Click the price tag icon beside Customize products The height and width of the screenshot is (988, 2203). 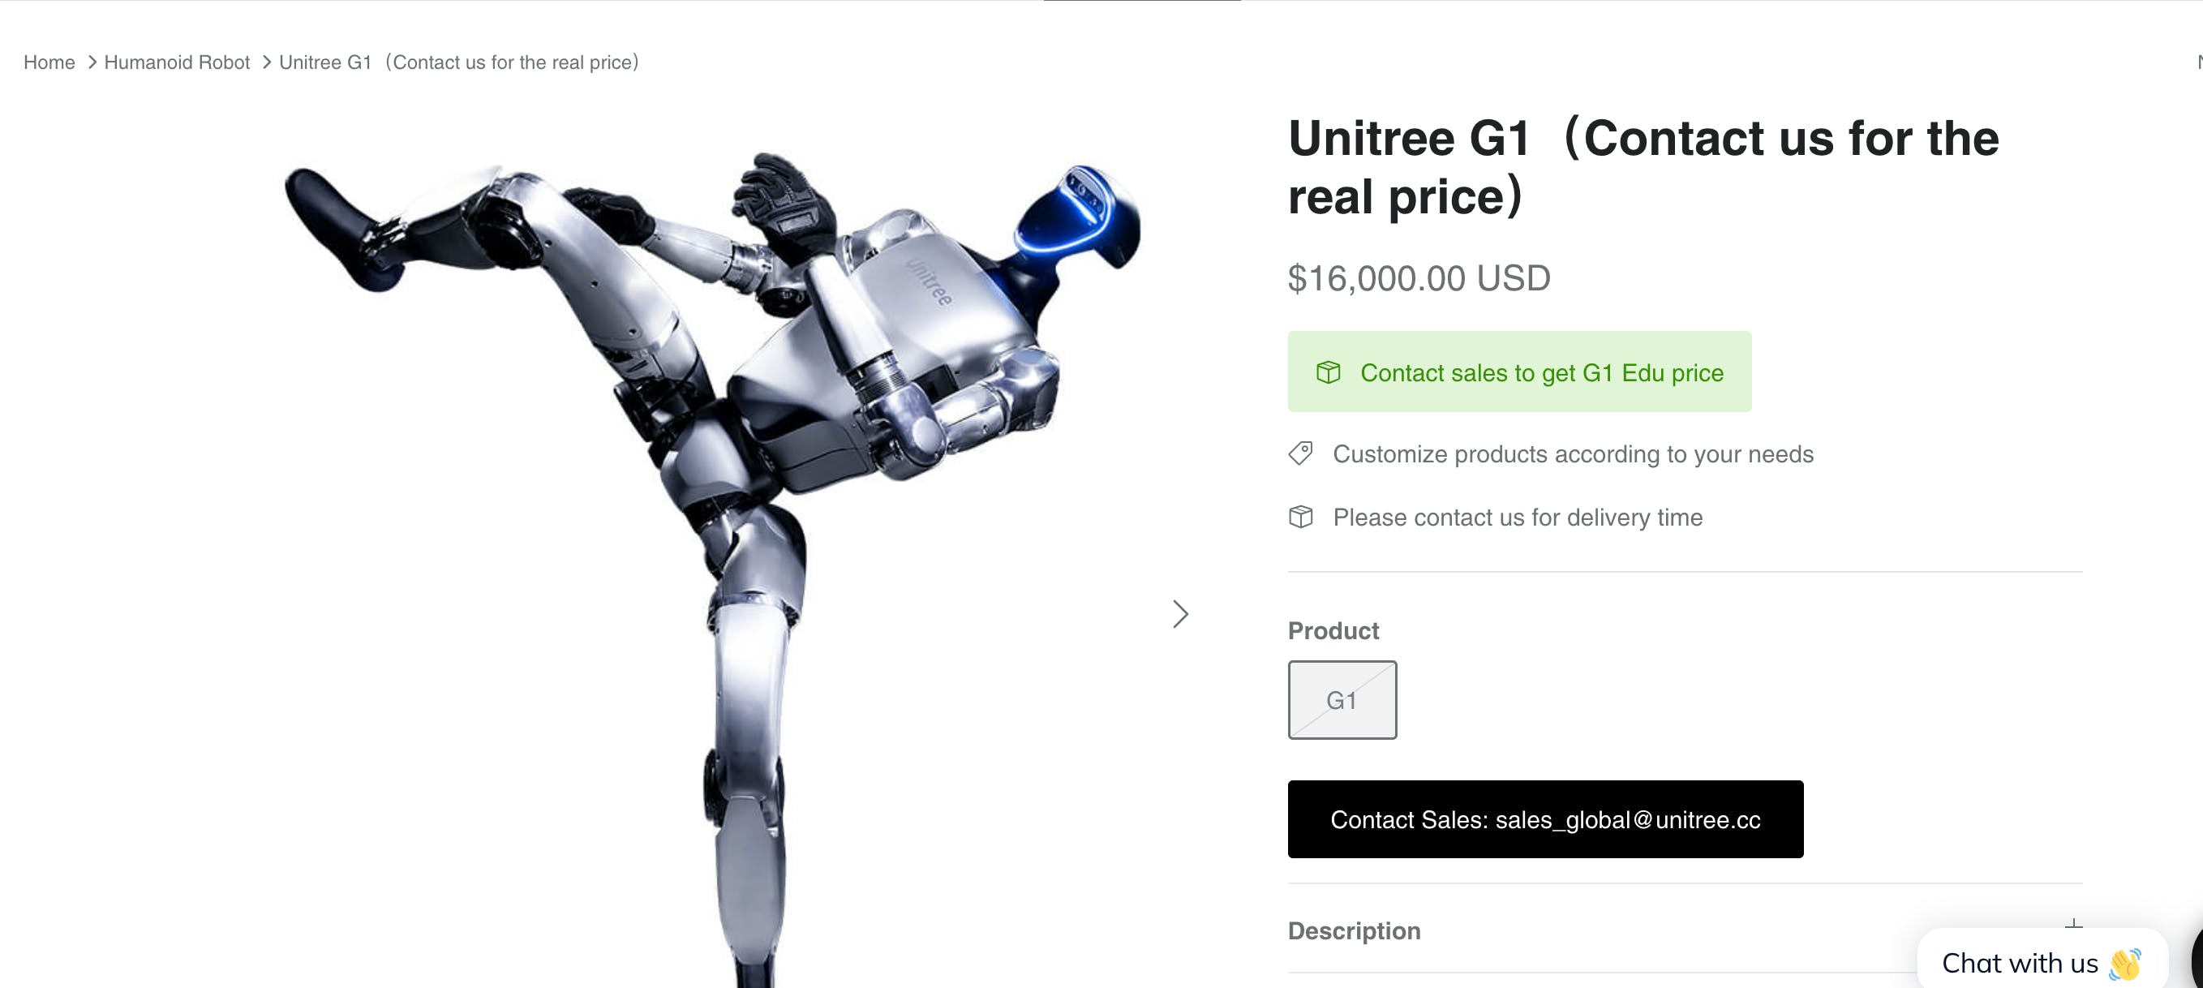click(x=1300, y=453)
